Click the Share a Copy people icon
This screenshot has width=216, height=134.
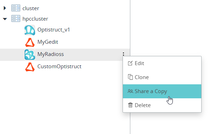tap(130, 91)
